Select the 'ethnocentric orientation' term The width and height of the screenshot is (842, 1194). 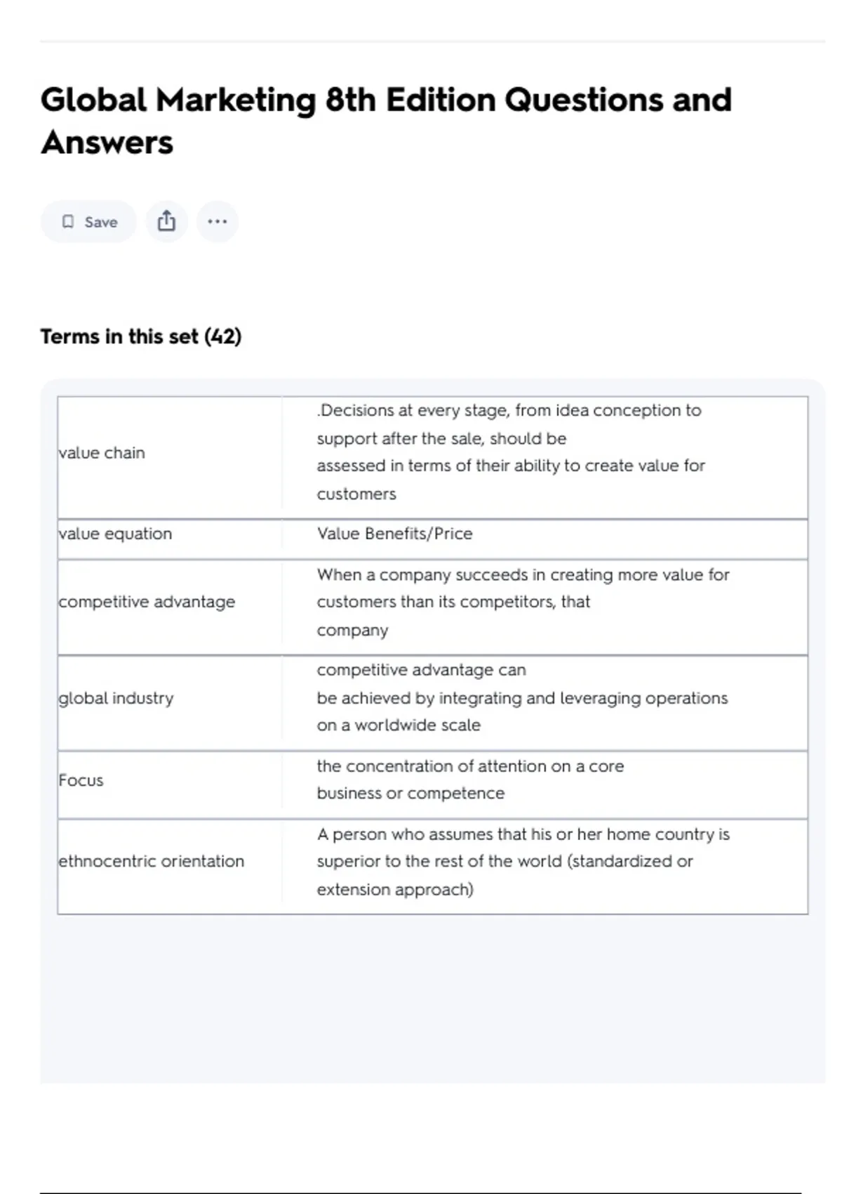152,861
